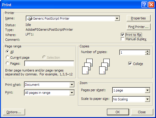Expand the Scale to paper size dropdown
Viewport: 156px width, 118px height.
(x=147, y=99)
